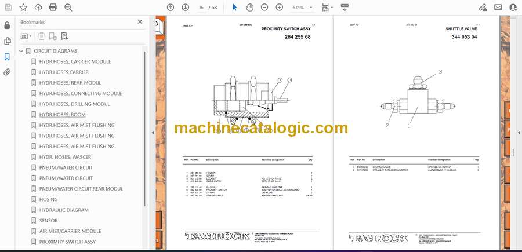Open the HYDR.HOSES, DRILLING MODUL bookmark
Screen dimensions: 522x252
pyautogui.click(x=75, y=104)
